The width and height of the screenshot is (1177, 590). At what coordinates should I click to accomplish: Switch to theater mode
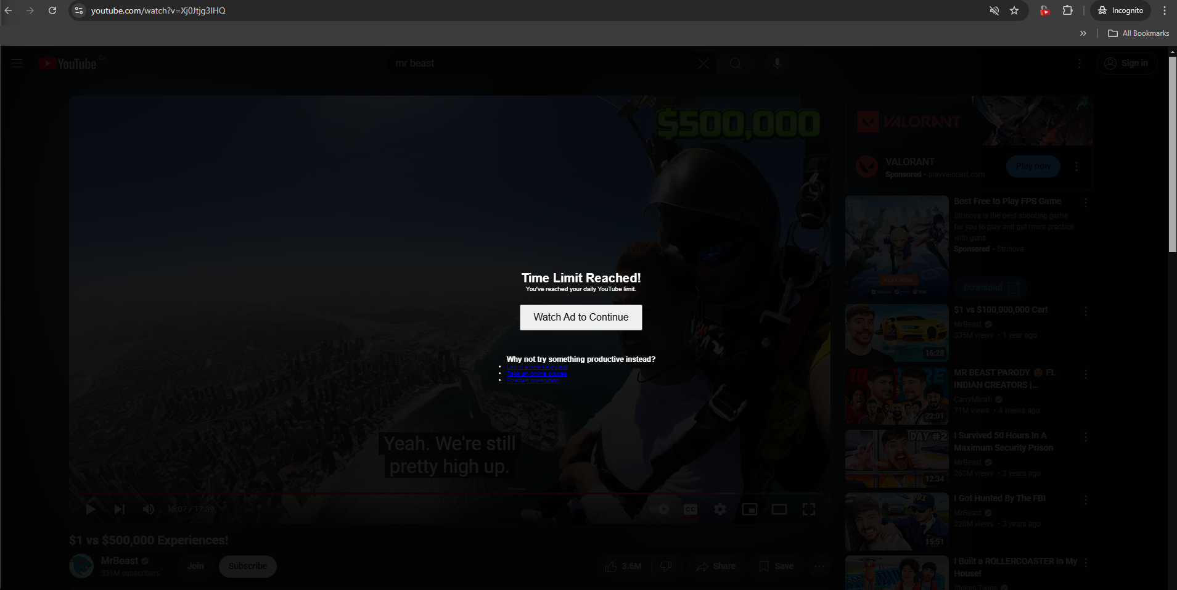click(779, 509)
